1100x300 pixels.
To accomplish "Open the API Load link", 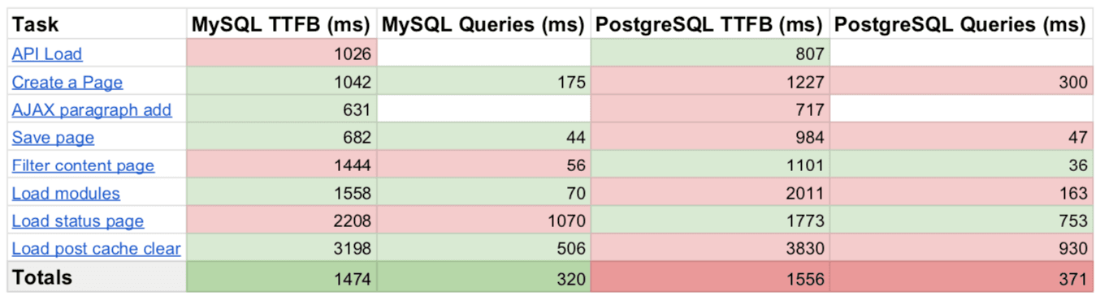I will (x=47, y=54).
